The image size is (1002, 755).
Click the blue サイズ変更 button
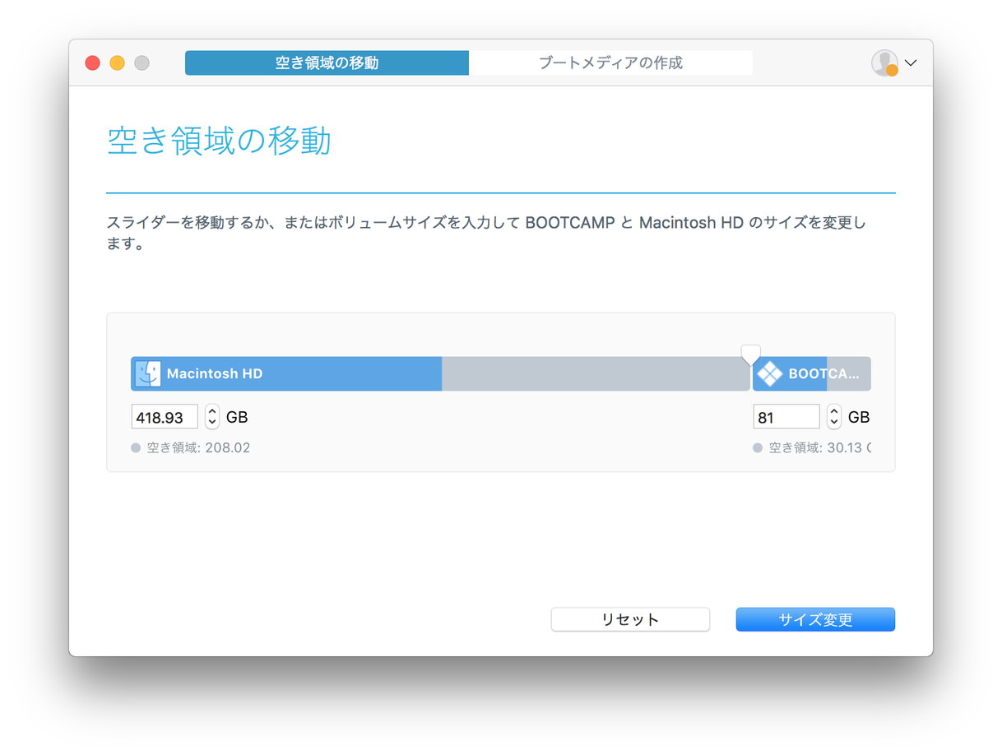coord(815,619)
